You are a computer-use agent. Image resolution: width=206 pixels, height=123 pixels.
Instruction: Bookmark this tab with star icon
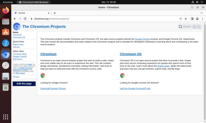186,19
